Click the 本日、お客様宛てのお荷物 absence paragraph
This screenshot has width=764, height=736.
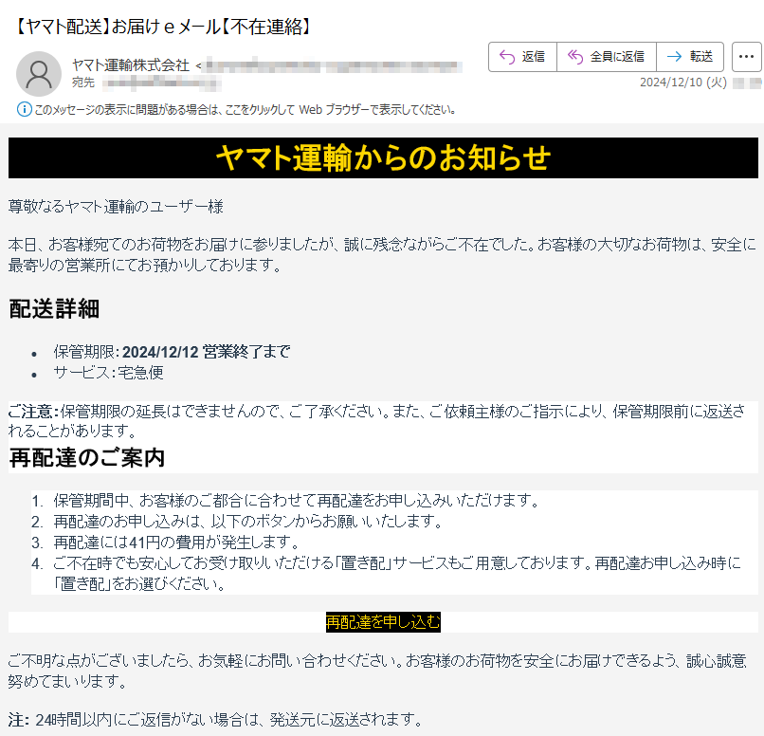pyautogui.click(x=382, y=254)
